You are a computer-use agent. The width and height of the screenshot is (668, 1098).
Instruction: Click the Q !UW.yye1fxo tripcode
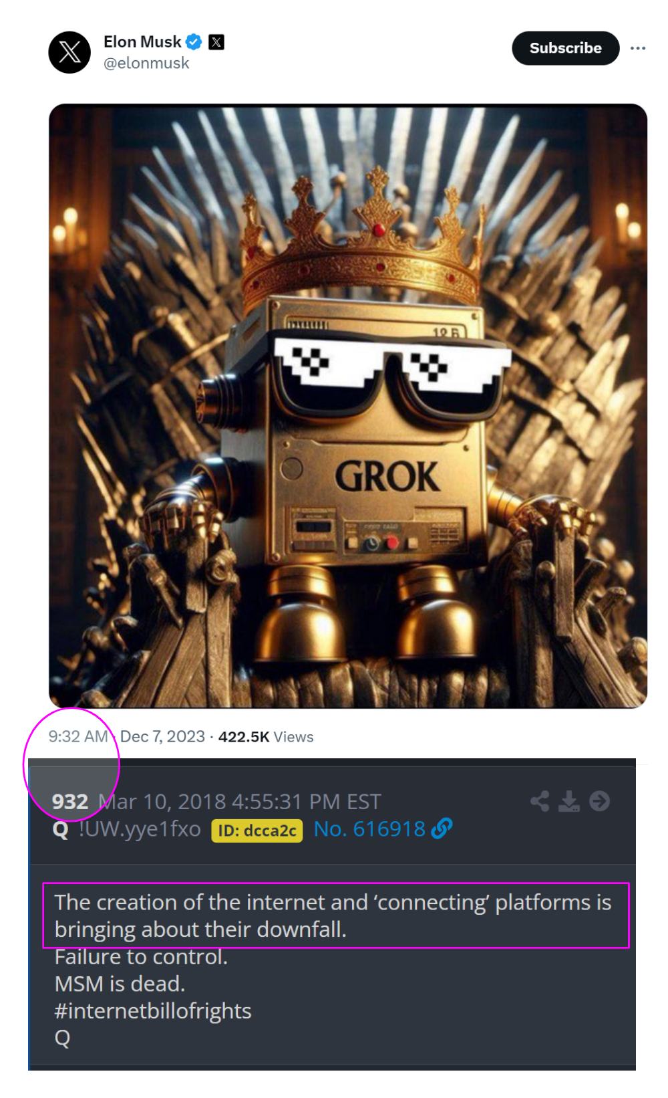(x=127, y=829)
